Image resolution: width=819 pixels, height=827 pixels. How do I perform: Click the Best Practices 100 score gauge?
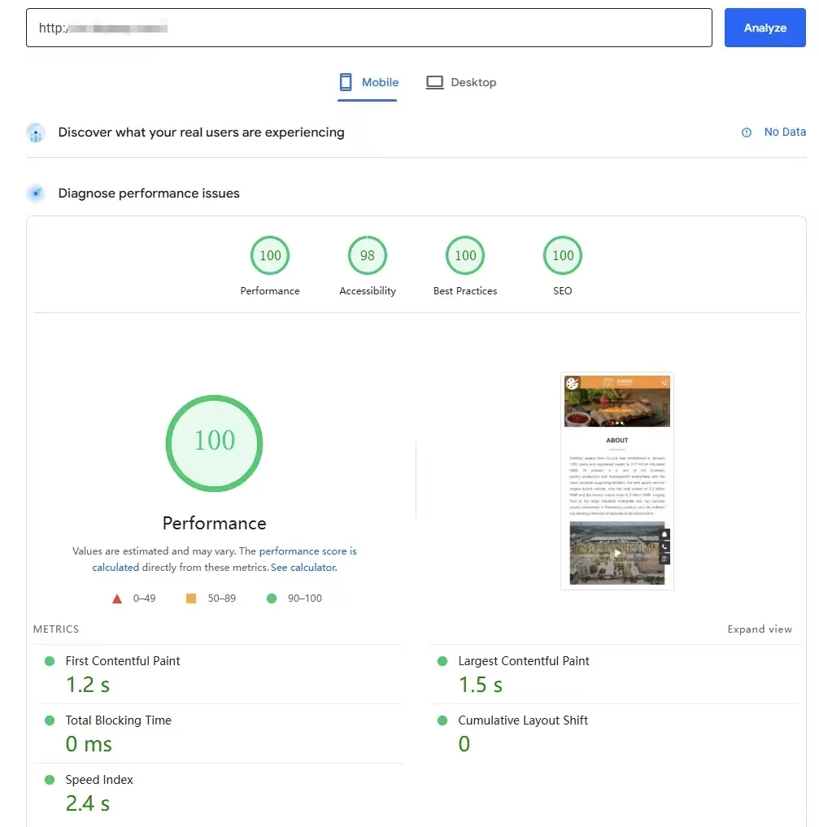(465, 255)
